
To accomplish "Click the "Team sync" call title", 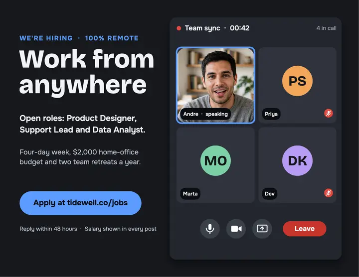I will coord(202,28).
